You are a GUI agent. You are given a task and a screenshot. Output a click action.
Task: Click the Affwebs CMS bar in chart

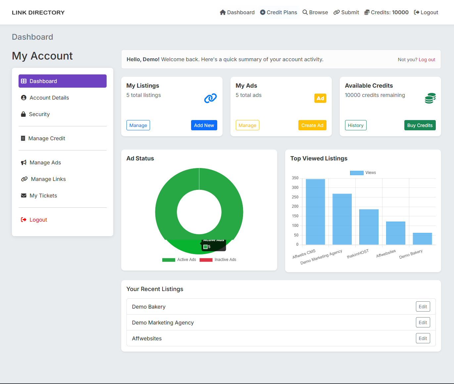coord(315,212)
